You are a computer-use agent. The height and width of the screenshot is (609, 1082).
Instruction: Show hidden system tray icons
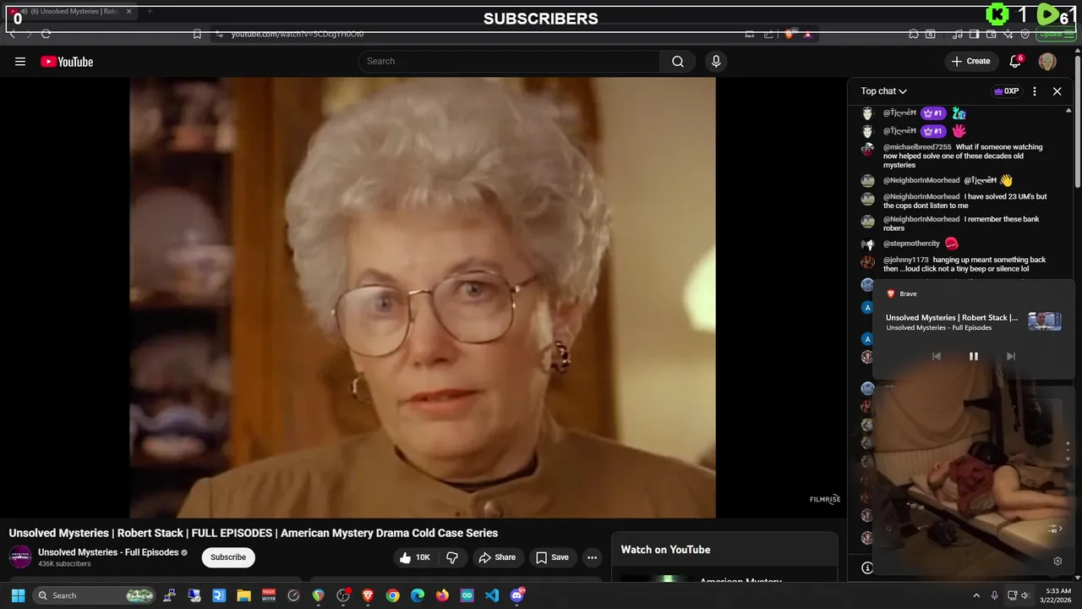coord(976,595)
